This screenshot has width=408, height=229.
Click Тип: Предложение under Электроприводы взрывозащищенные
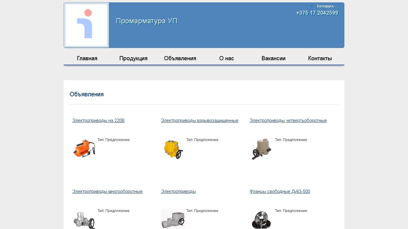coord(202,140)
